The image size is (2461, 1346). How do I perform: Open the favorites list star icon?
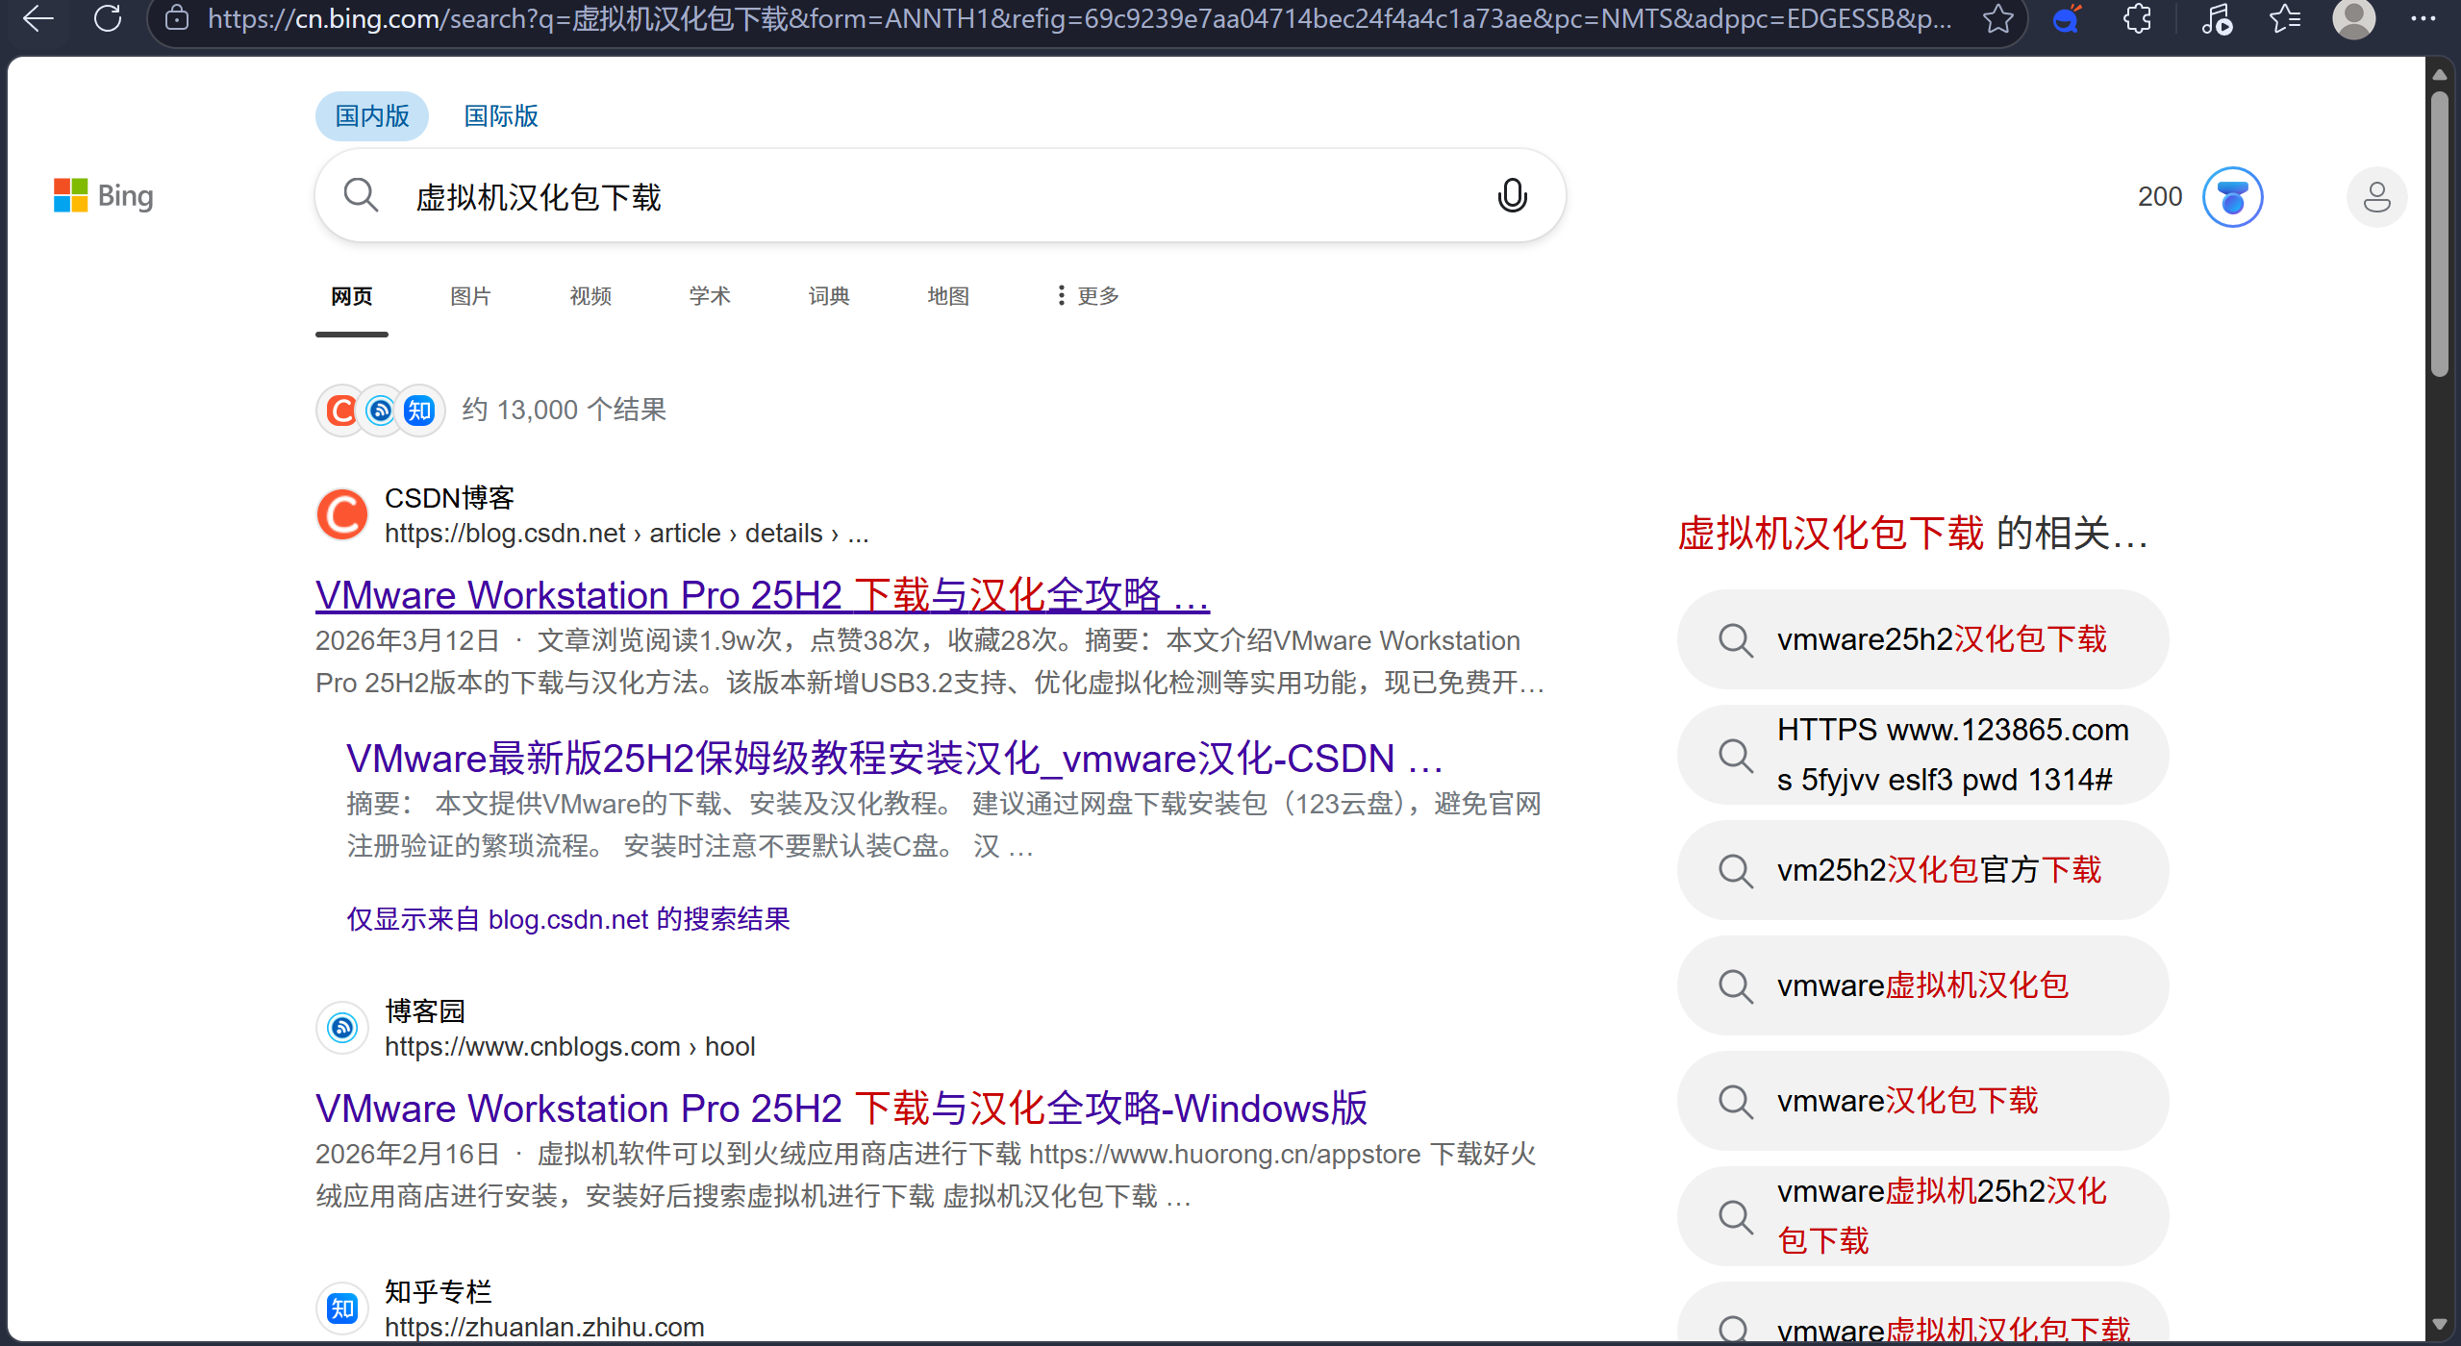pos(2285,18)
